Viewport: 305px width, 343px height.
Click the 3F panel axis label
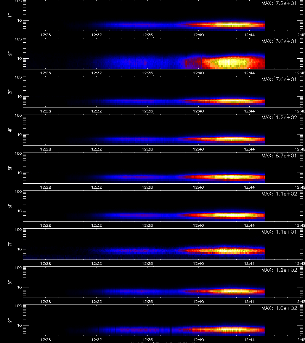pos(10,91)
